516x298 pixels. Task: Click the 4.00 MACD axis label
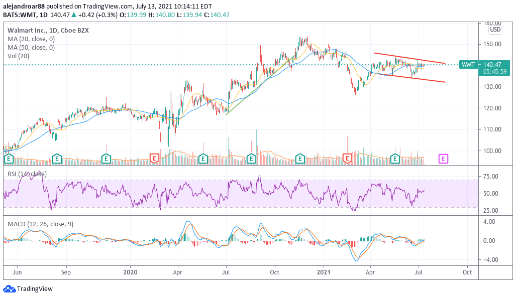point(489,222)
